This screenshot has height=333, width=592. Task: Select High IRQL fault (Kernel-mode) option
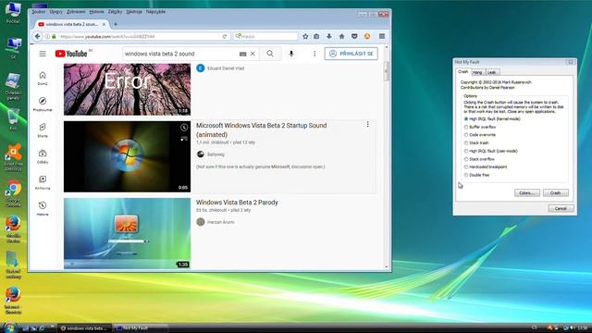(492, 119)
